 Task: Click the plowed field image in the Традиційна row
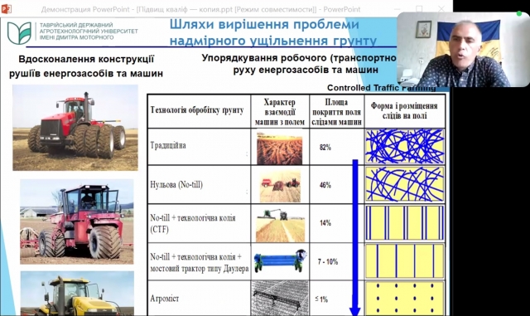coord(280,148)
